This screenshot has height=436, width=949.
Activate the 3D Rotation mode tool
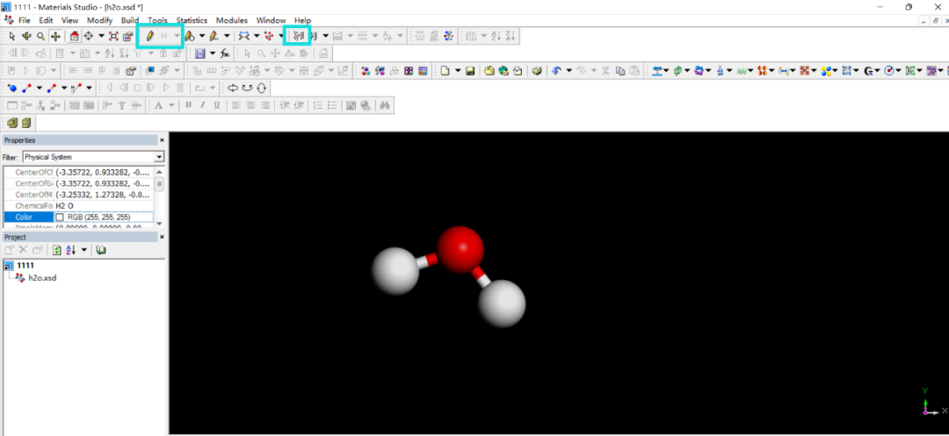tap(26, 36)
